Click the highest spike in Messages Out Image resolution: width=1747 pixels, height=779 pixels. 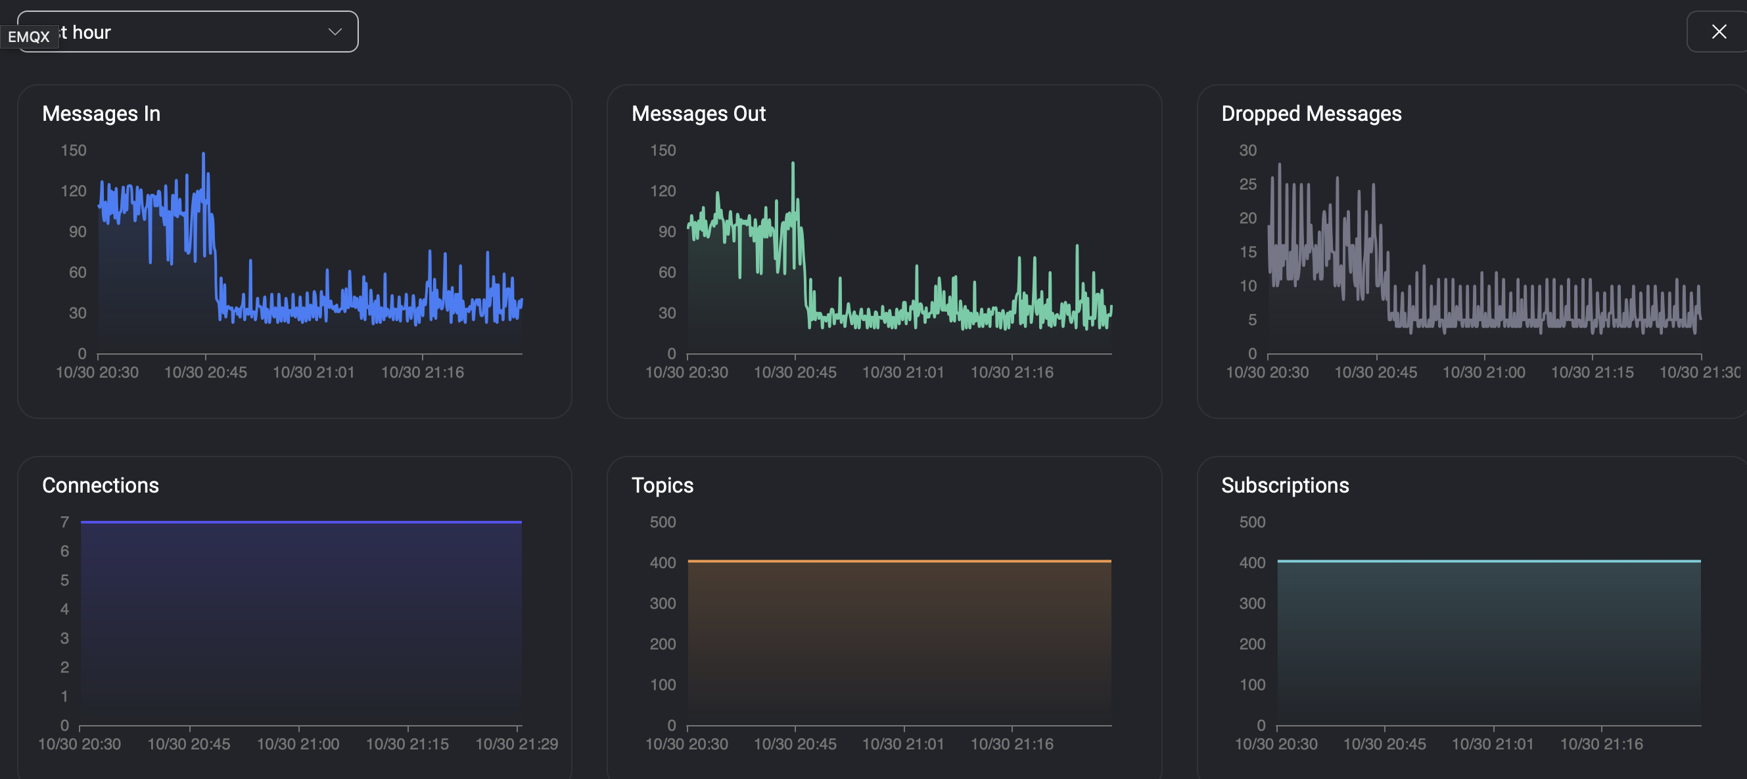[793, 165]
